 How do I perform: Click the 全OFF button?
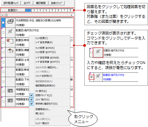coord(27,3)
